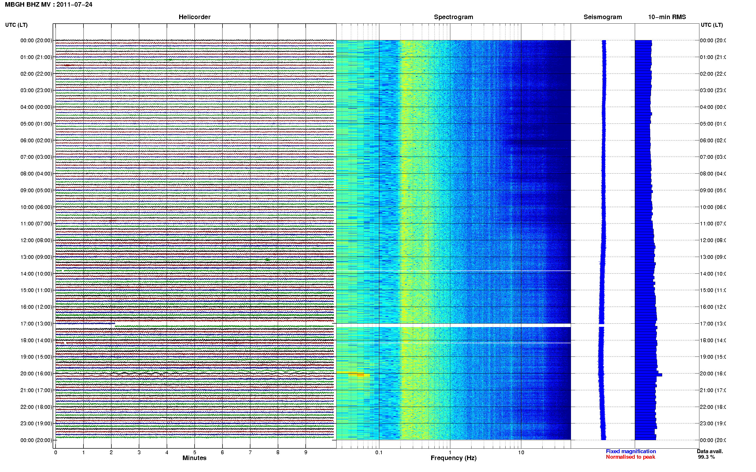The image size is (756, 472).
Task: Click the left '07:00 (03:00)' time label
Action: [36, 157]
